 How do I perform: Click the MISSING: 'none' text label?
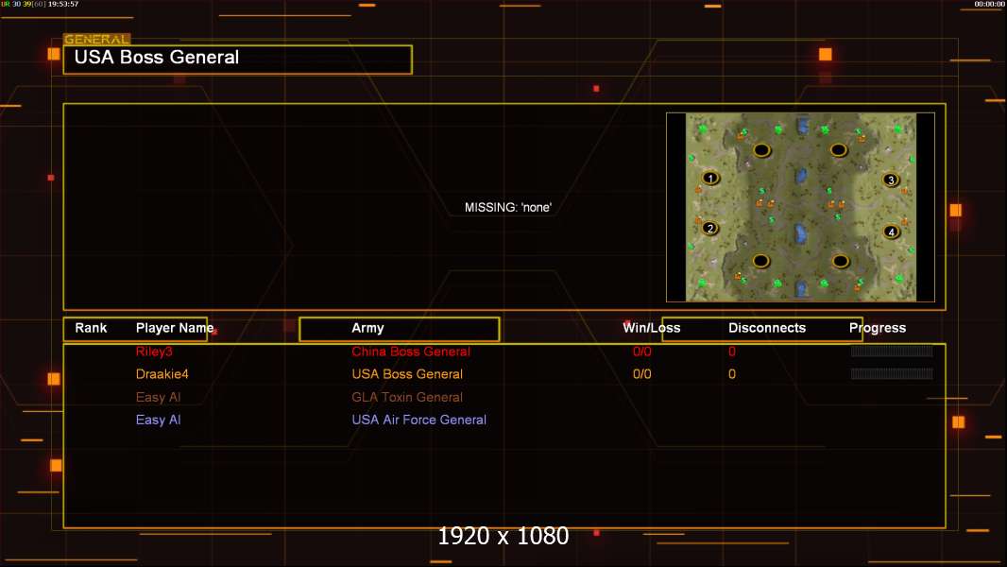pyautogui.click(x=508, y=207)
